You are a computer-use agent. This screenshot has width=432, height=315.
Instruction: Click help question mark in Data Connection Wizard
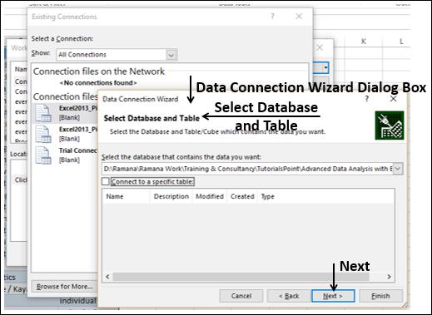tap(367, 99)
